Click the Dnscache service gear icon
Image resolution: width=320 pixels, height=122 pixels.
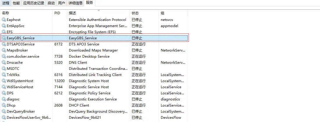click(3, 63)
